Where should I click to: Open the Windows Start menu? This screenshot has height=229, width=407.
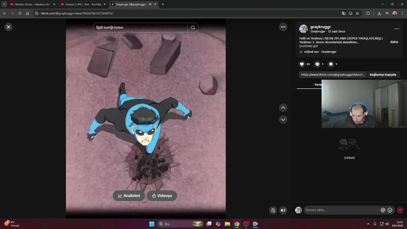152,224
